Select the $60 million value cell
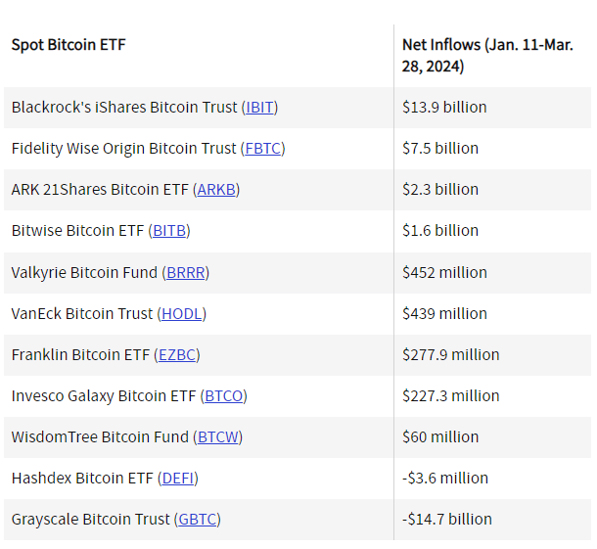 pyautogui.click(x=440, y=436)
